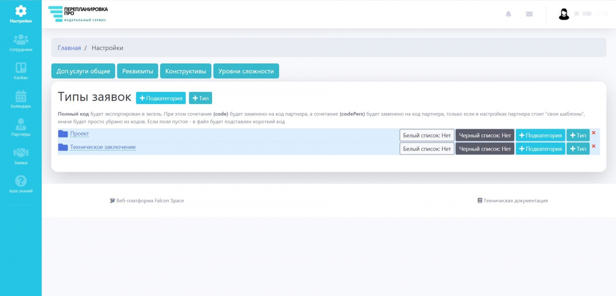Go to Главная breadcrumb link

tap(69, 48)
